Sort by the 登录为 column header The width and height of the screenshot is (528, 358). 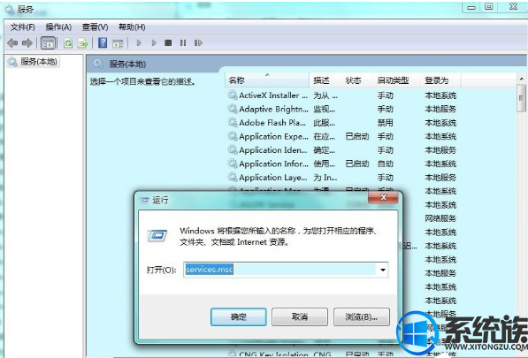pyautogui.click(x=440, y=80)
